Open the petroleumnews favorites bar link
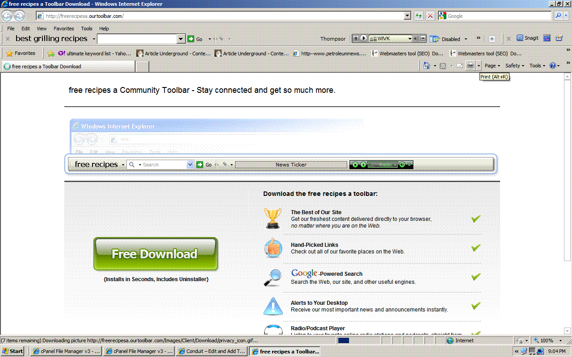Viewport: 572px width, 357px height. pyautogui.click(x=330, y=53)
